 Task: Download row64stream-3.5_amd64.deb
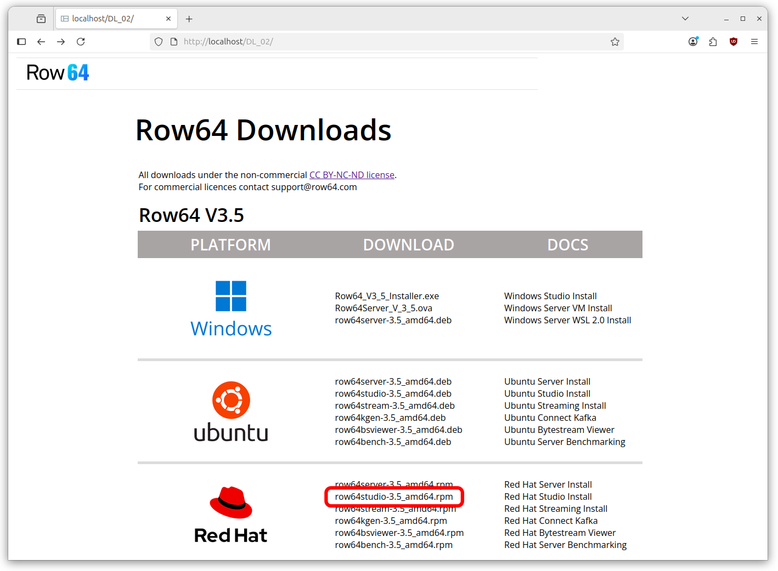point(394,406)
